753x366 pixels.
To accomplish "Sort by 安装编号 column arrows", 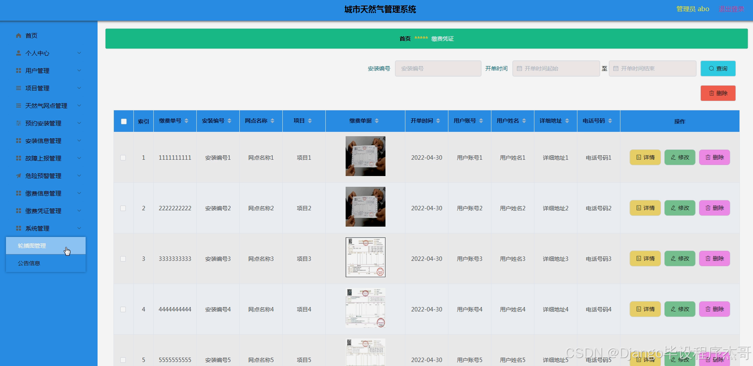I will click(229, 121).
